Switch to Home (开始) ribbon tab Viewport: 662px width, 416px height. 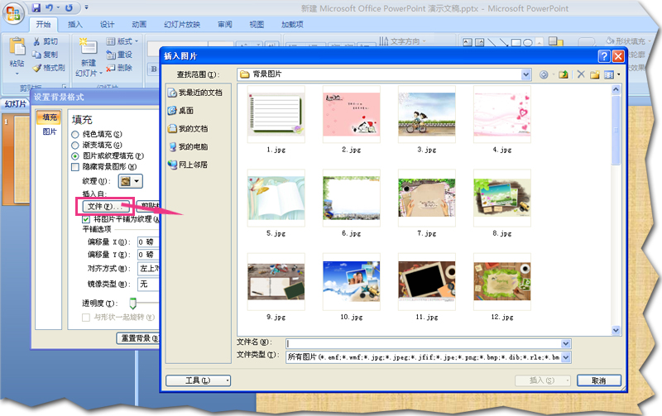point(43,25)
